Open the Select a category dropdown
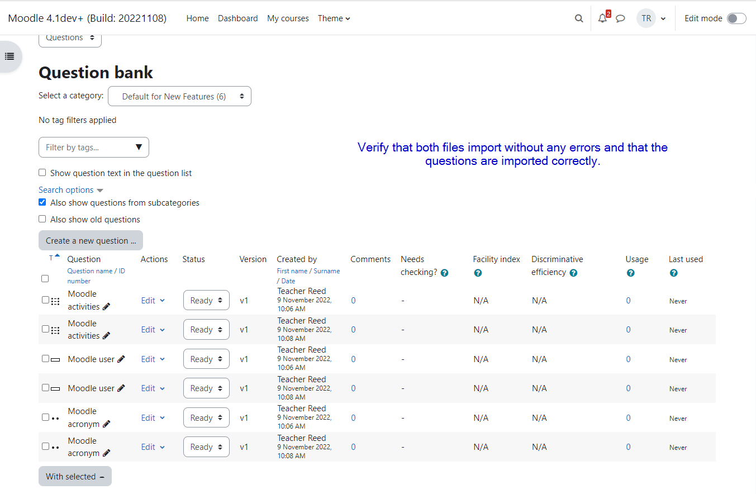Image resolution: width=756 pixels, height=494 pixels. (179, 96)
